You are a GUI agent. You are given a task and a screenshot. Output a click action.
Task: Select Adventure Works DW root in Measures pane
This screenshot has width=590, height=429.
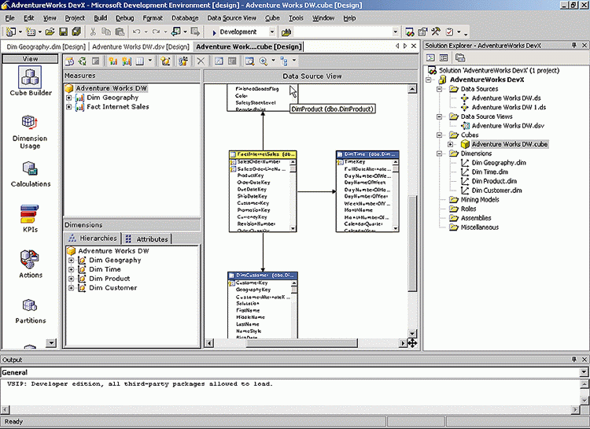point(111,88)
